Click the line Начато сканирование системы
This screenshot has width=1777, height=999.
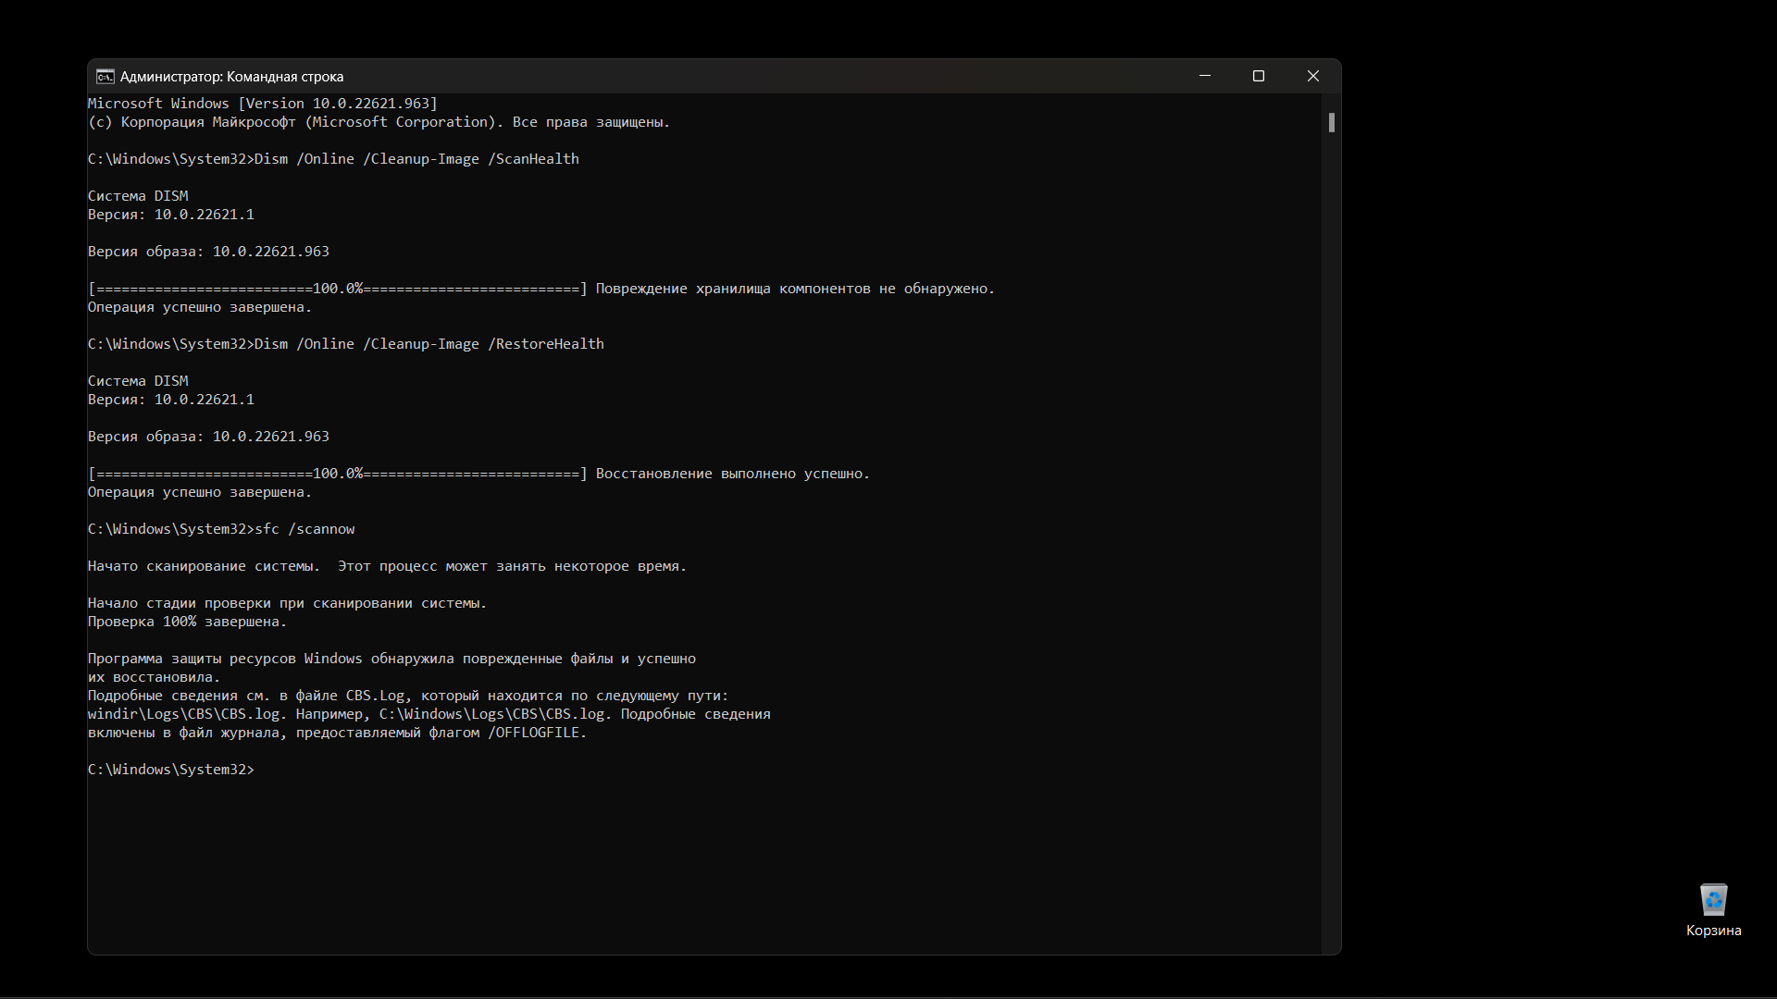[x=204, y=566]
